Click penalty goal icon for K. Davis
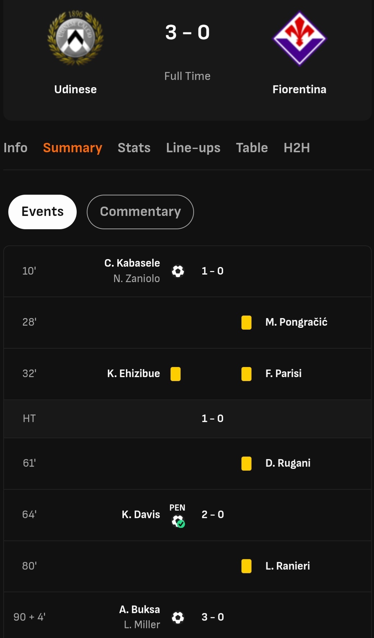 pyautogui.click(x=178, y=521)
